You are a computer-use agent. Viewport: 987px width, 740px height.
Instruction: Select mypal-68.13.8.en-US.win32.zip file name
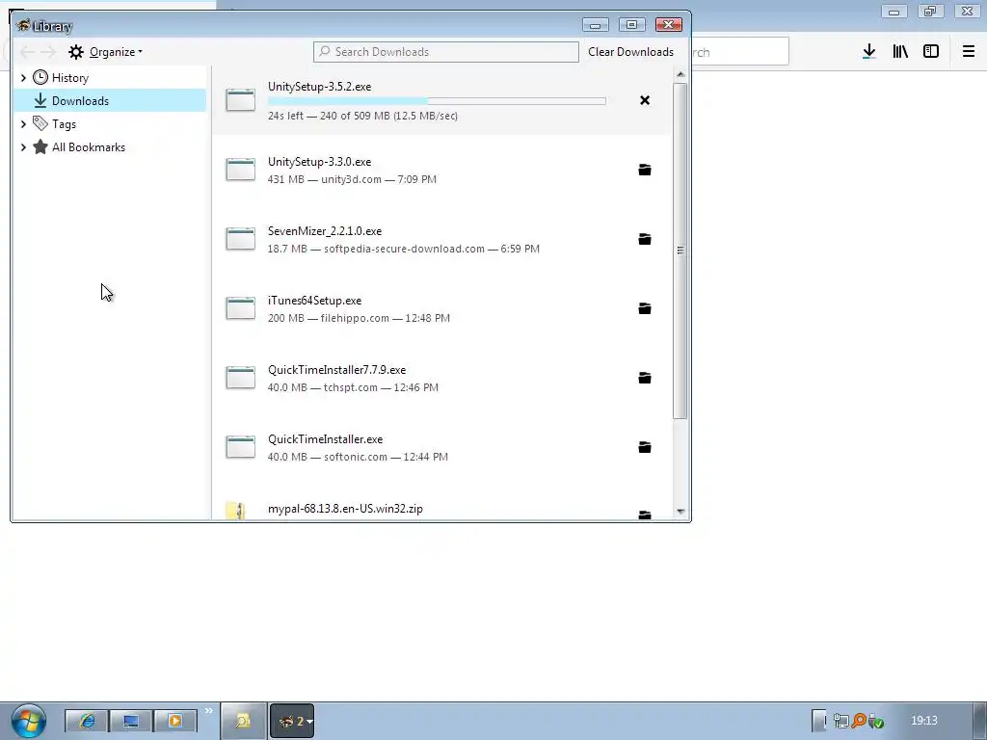tap(345, 509)
